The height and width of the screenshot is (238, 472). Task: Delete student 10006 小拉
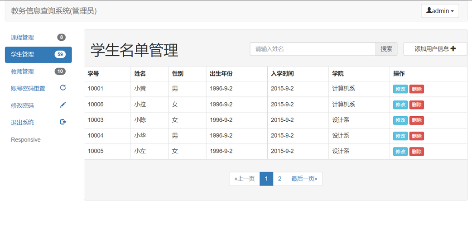click(416, 105)
